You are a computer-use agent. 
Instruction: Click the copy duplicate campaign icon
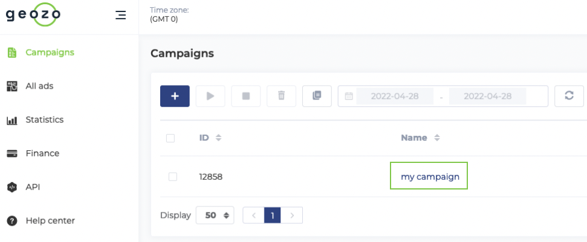click(317, 96)
